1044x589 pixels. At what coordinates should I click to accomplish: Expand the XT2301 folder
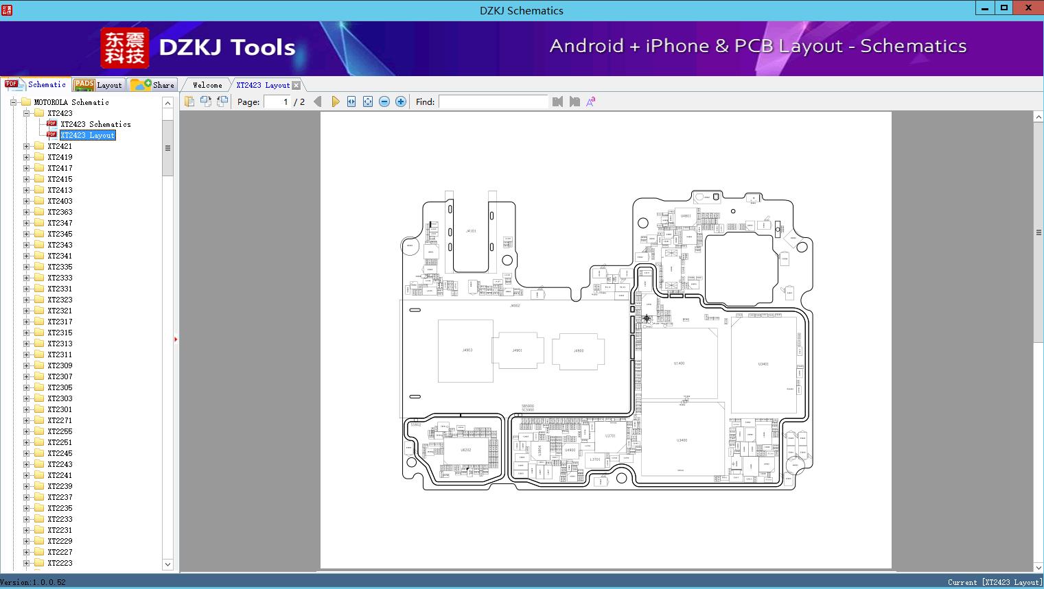click(x=26, y=409)
